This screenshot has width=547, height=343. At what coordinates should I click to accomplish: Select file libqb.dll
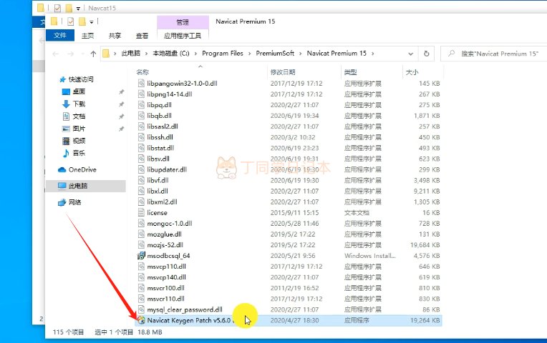[x=159, y=116]
